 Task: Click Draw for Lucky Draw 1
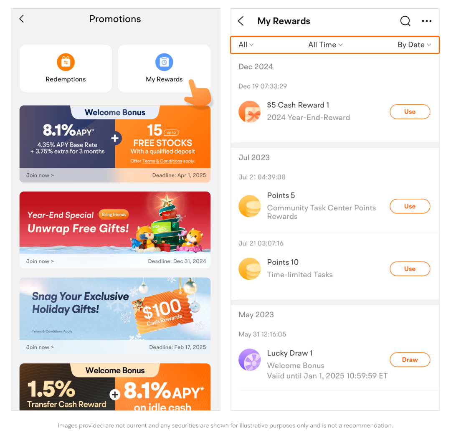point(410,360)
